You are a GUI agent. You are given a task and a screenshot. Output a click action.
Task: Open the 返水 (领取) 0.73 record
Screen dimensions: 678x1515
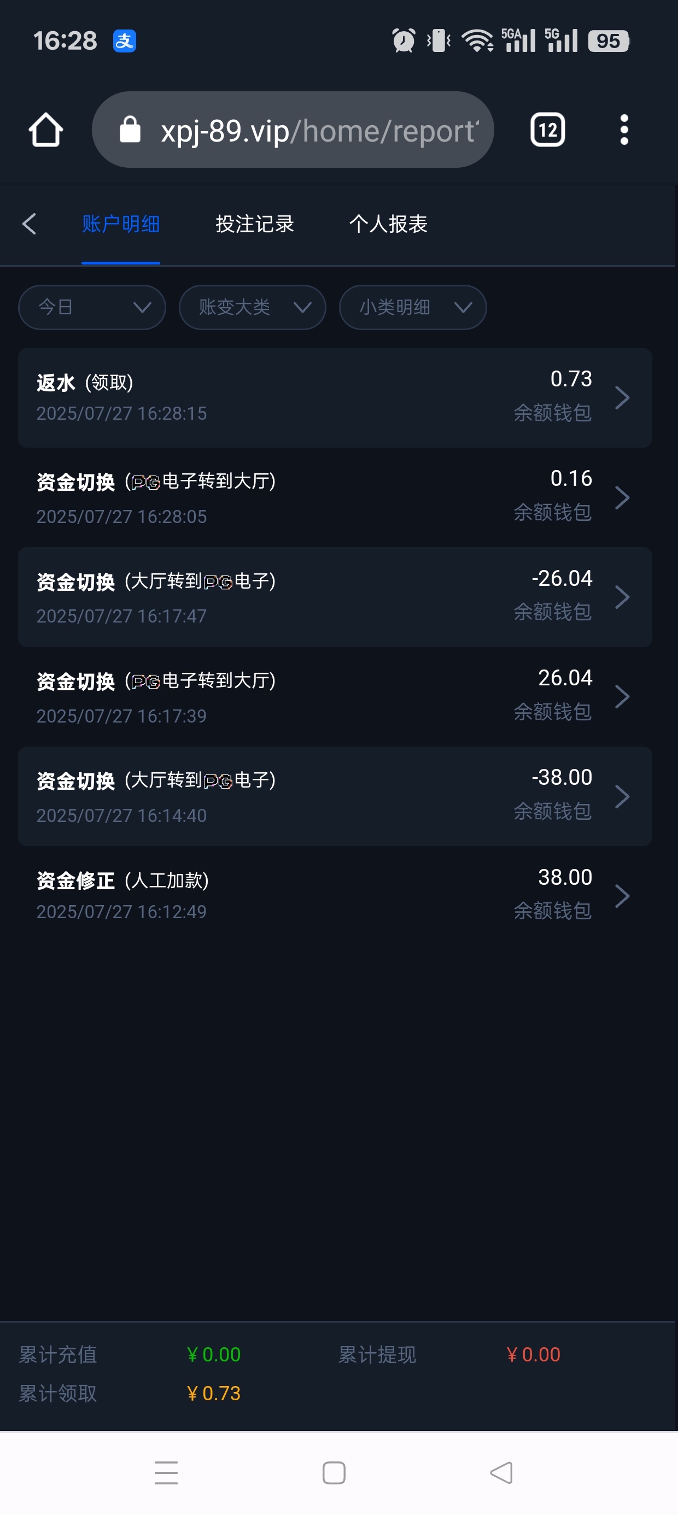tap(334, 397)
